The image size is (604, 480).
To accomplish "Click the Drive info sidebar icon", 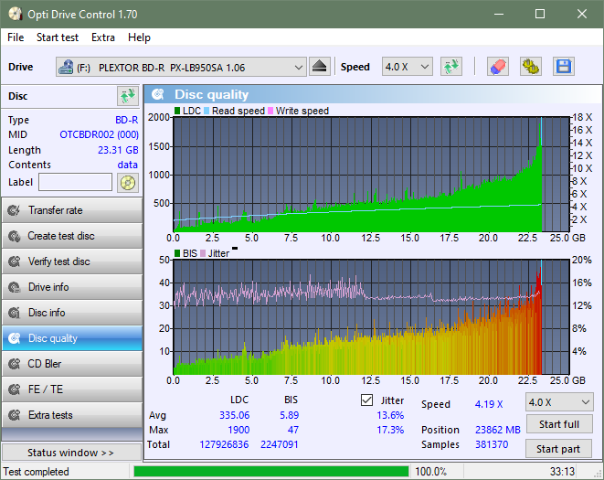I will tap(15, 287).
